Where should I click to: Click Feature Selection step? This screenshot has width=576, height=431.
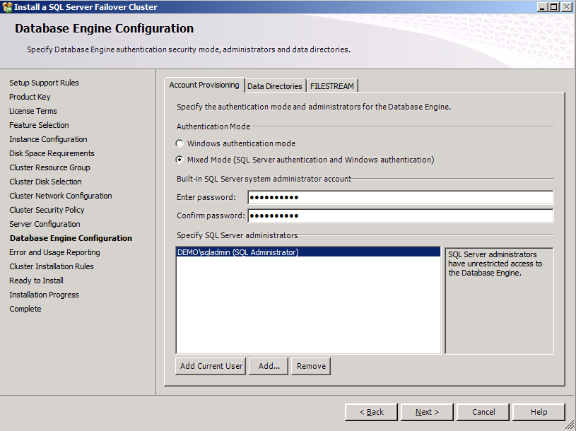point(39,125)
